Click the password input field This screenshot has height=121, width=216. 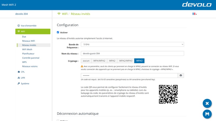(x=129, y=76)
